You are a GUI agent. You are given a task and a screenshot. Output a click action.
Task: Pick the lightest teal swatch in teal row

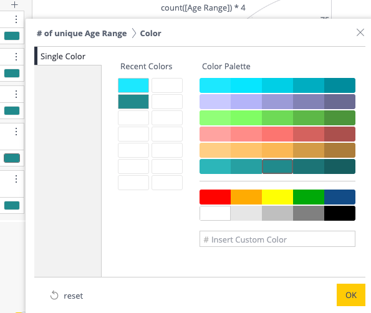point(215,166)
